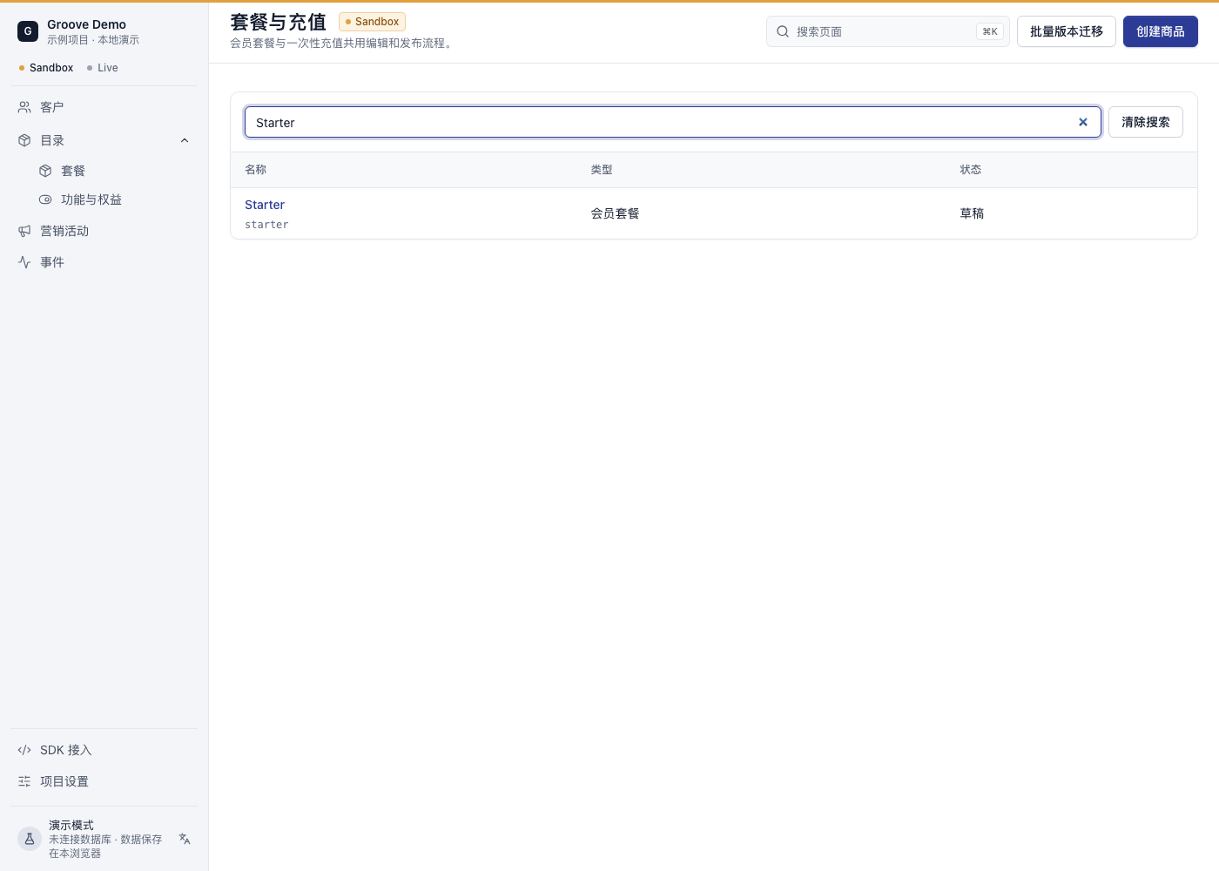Image resolution: width=1219 pixels, height=871 pixels.
Task: Click 批量版本迁移 button
Action: (1067, 31)
